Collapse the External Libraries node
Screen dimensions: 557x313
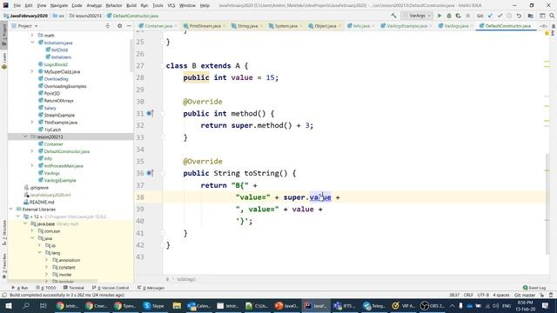11,209
